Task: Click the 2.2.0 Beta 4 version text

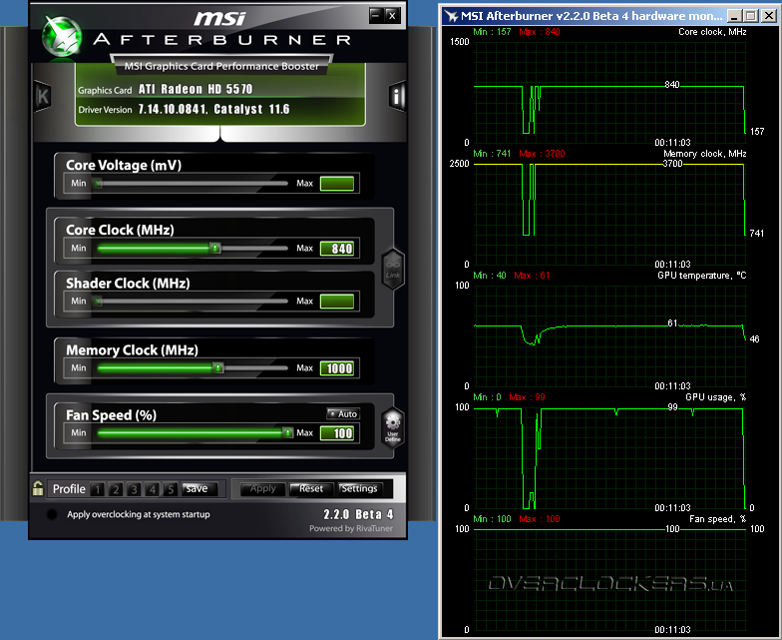Action: (x=359, y=514)
